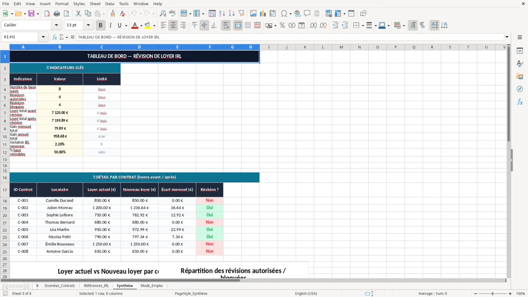Image resolution: width=528 pixels, height=297 pixels.
Task: Insert a hyperlink
Action: 298,14
